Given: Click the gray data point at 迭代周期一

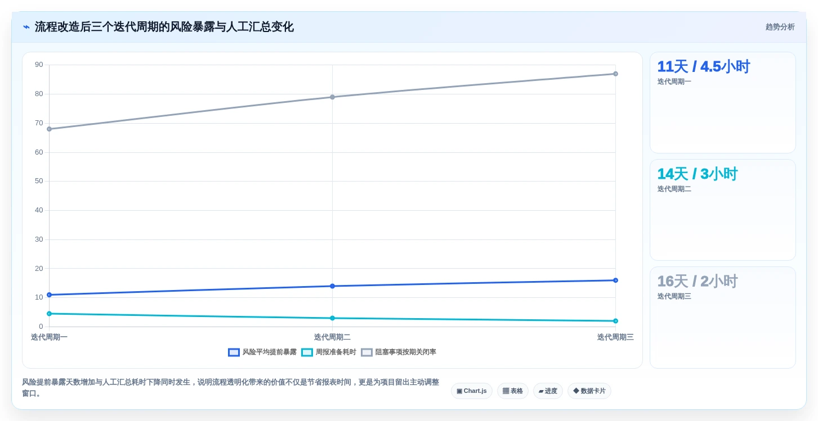Looking at the screenshot, I should (x=49, y=129).
